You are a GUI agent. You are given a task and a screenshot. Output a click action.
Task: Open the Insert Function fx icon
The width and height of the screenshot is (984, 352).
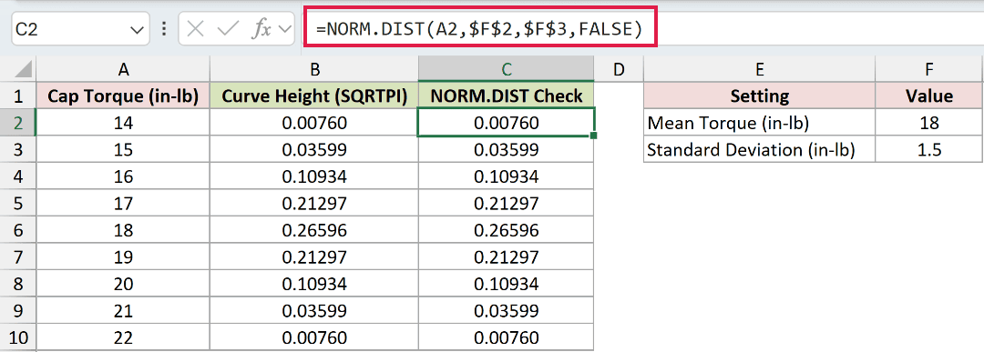261,29
